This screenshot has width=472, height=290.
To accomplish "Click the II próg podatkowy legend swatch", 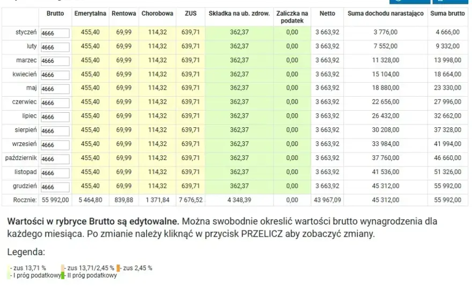I will (63, 275).
